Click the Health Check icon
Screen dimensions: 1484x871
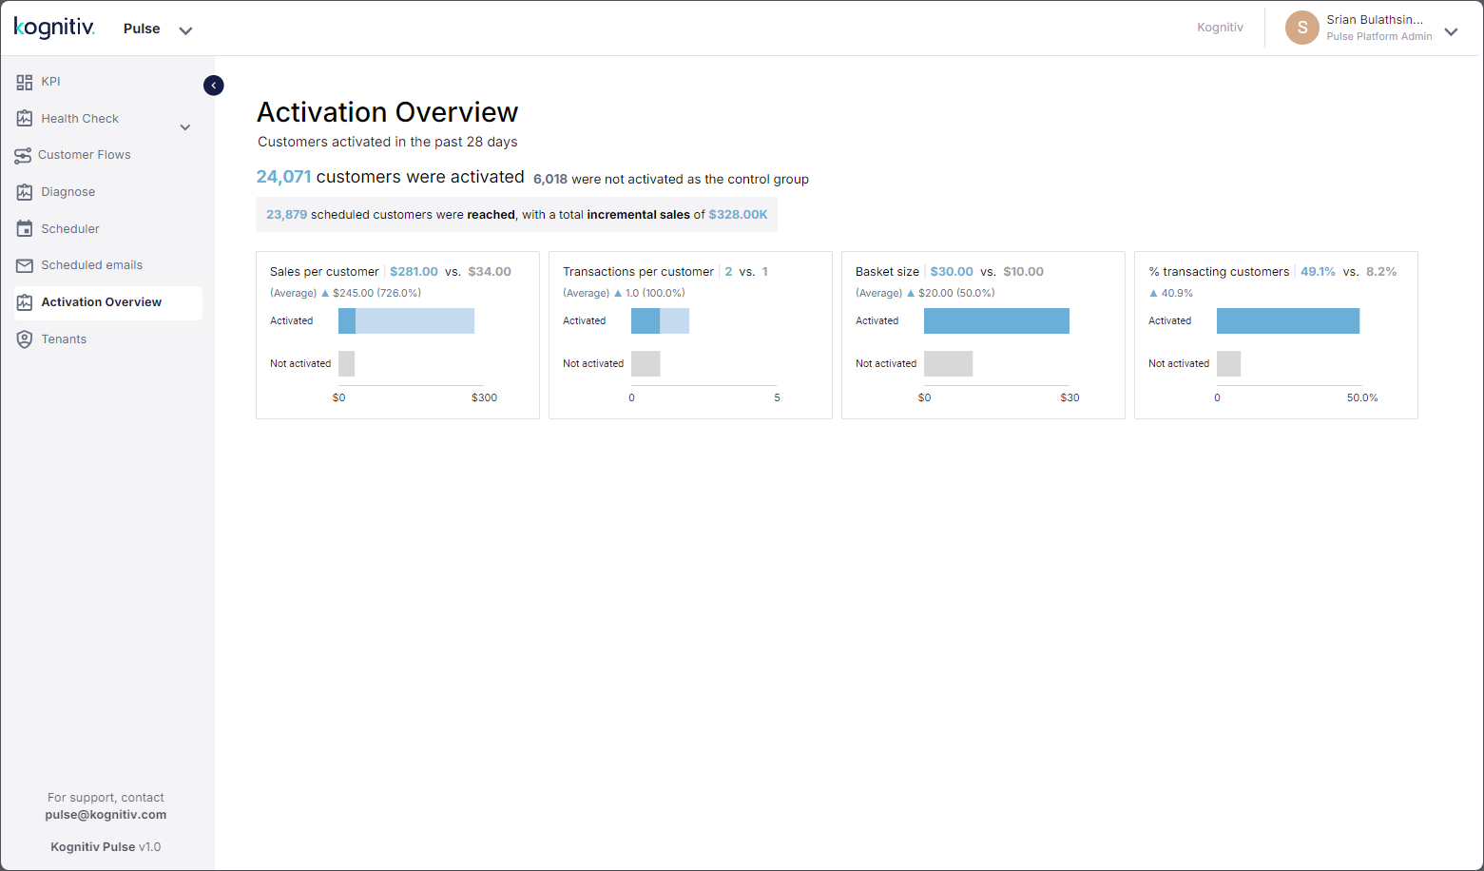coord(25,119)
